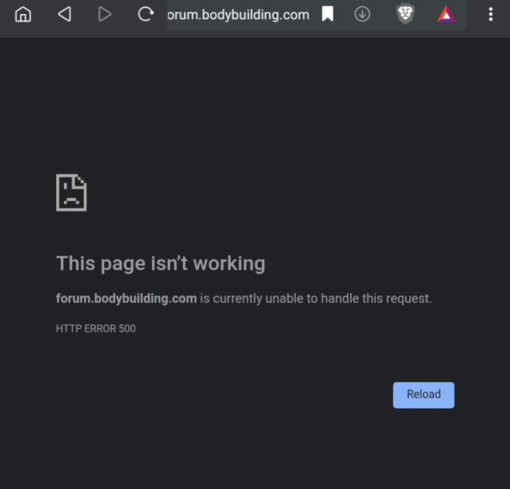Open Brave Rewards triangle icon
The image size is (510, 489).
[446, 14]
